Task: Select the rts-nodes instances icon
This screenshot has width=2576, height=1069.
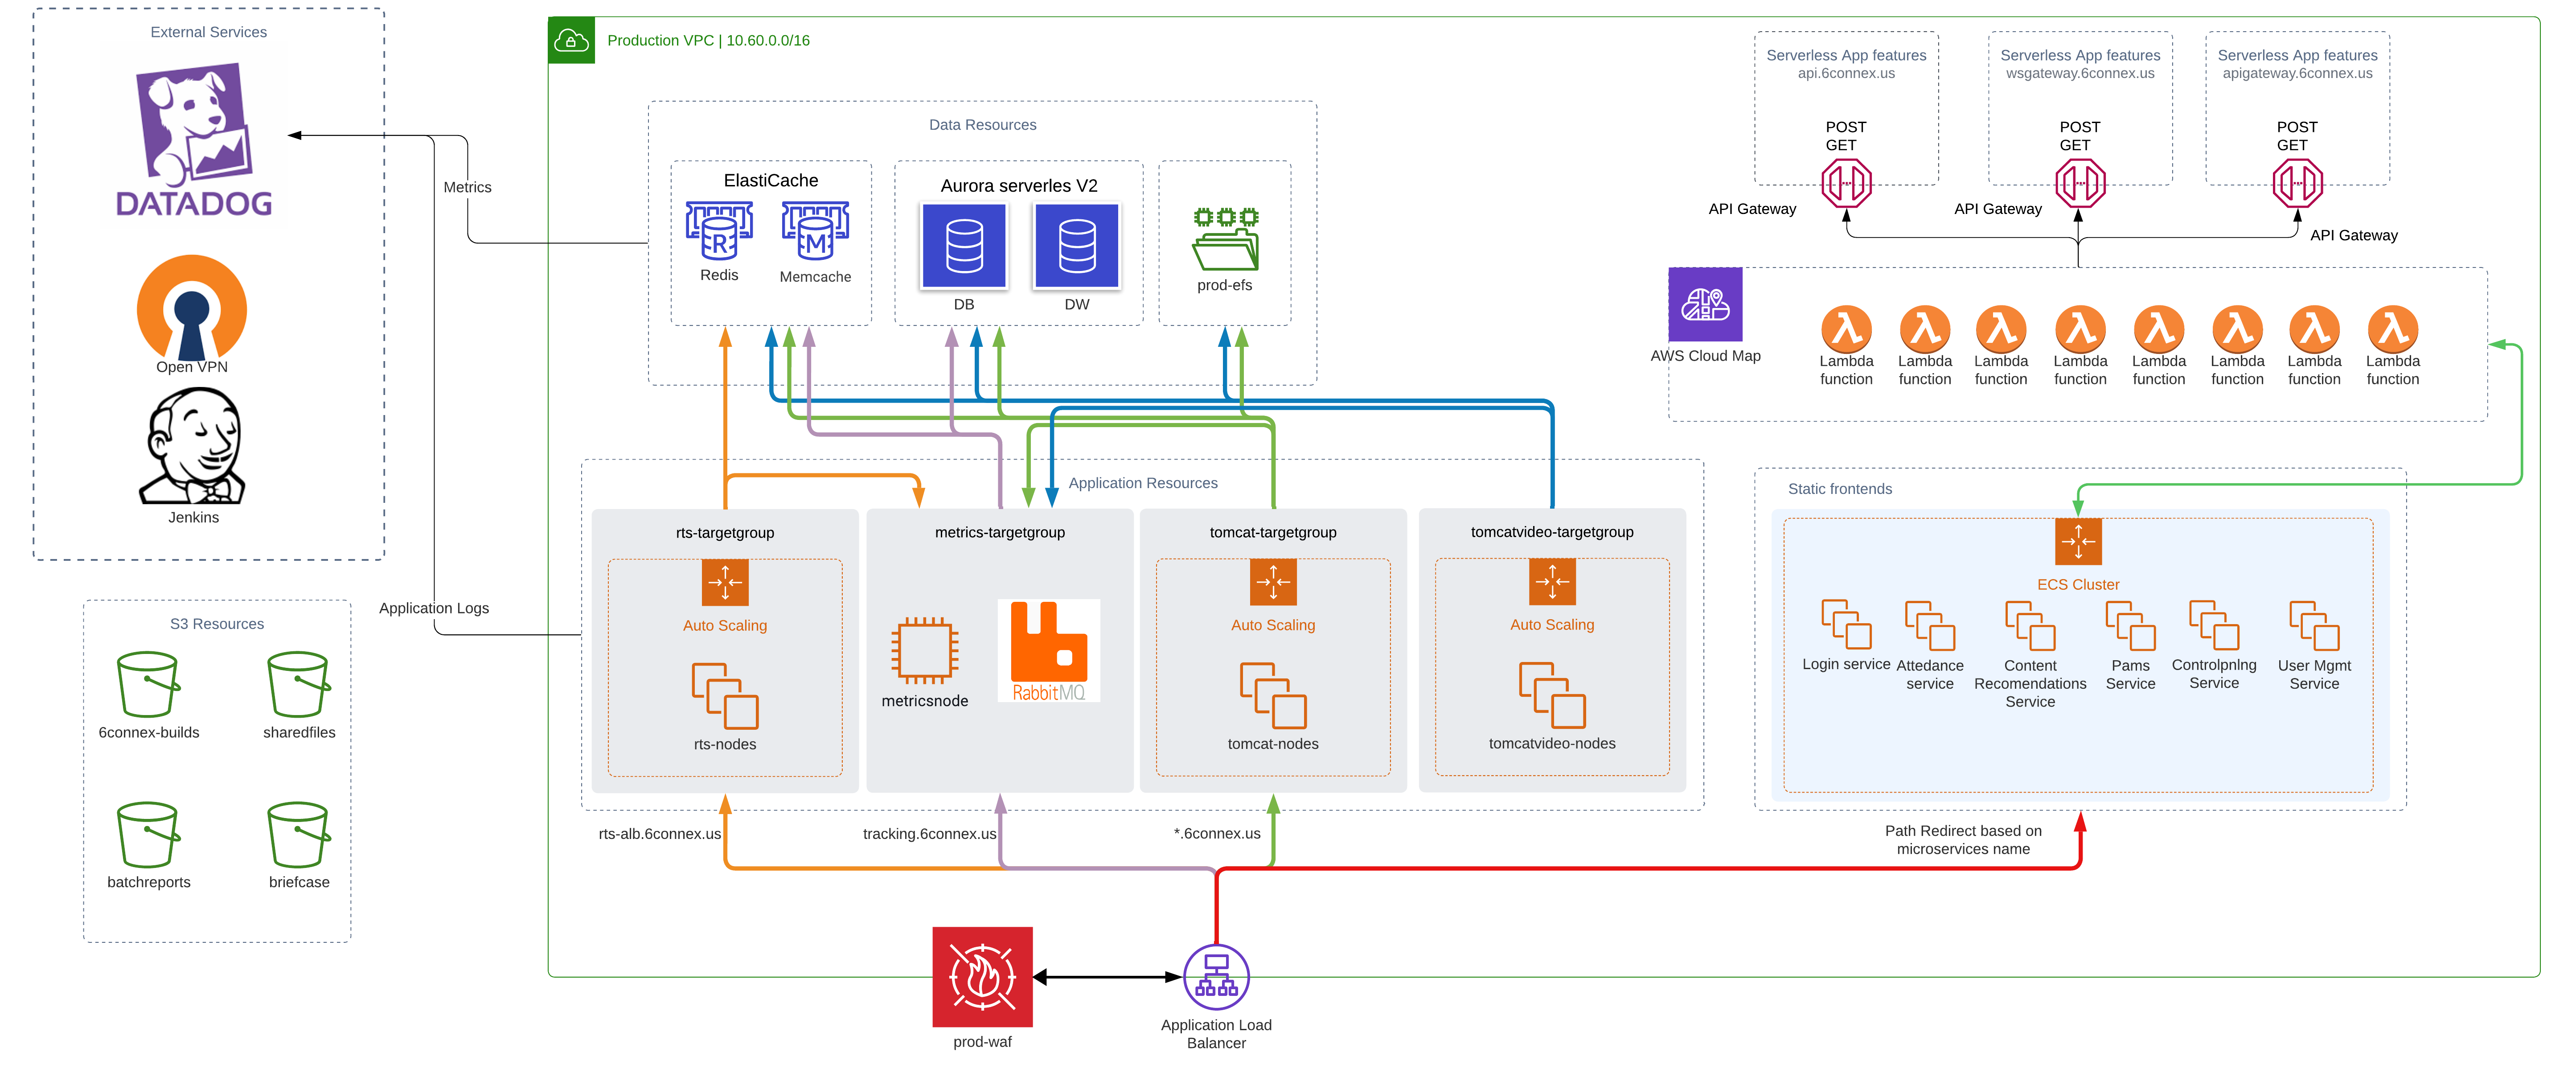Action: pyautogui.click(x=725, y=696)
